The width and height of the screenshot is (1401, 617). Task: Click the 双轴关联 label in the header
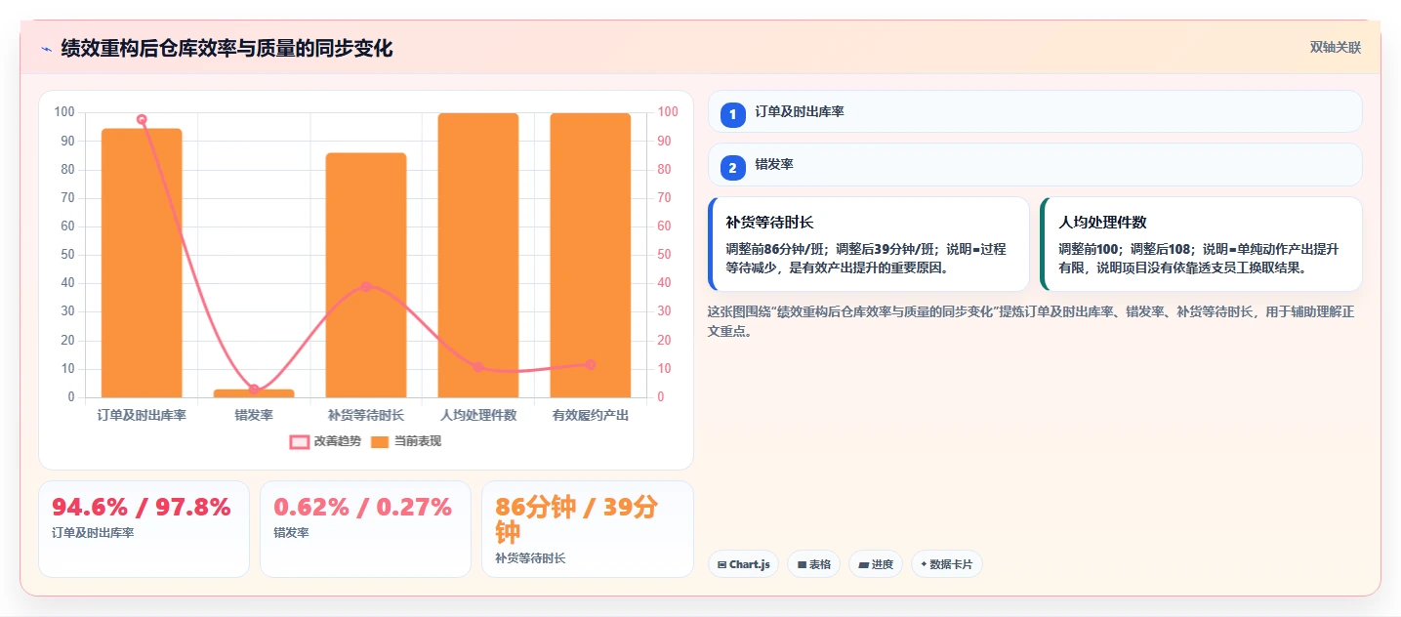[x=1336, y=48]
